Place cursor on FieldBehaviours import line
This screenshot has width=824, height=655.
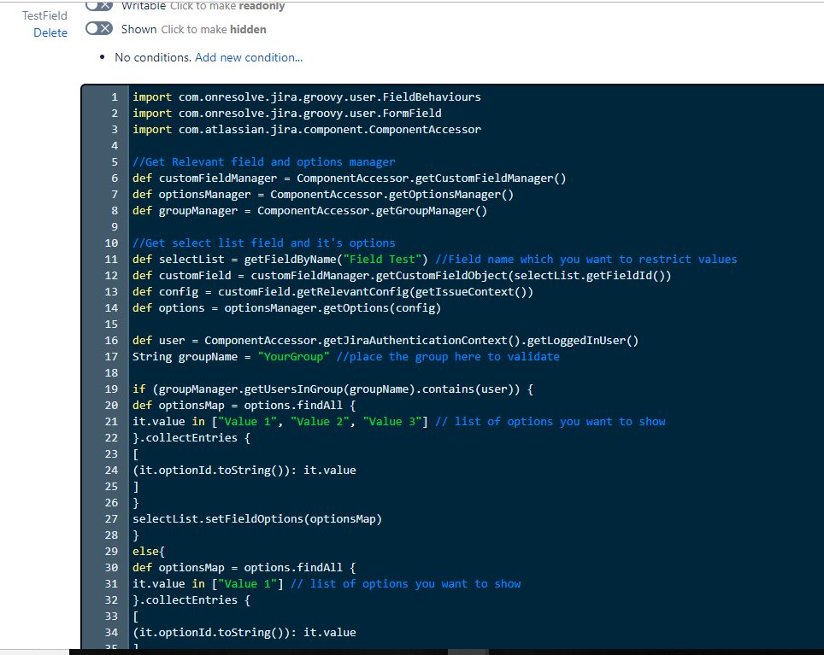point(306,97)
